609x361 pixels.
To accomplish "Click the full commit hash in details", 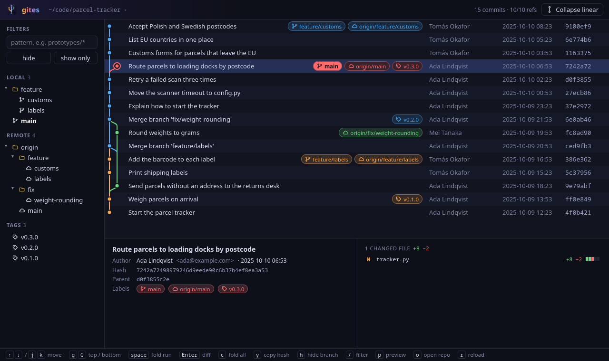I will 202,270.
